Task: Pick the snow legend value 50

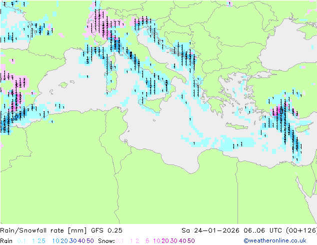Action: (x=191, y=241)
